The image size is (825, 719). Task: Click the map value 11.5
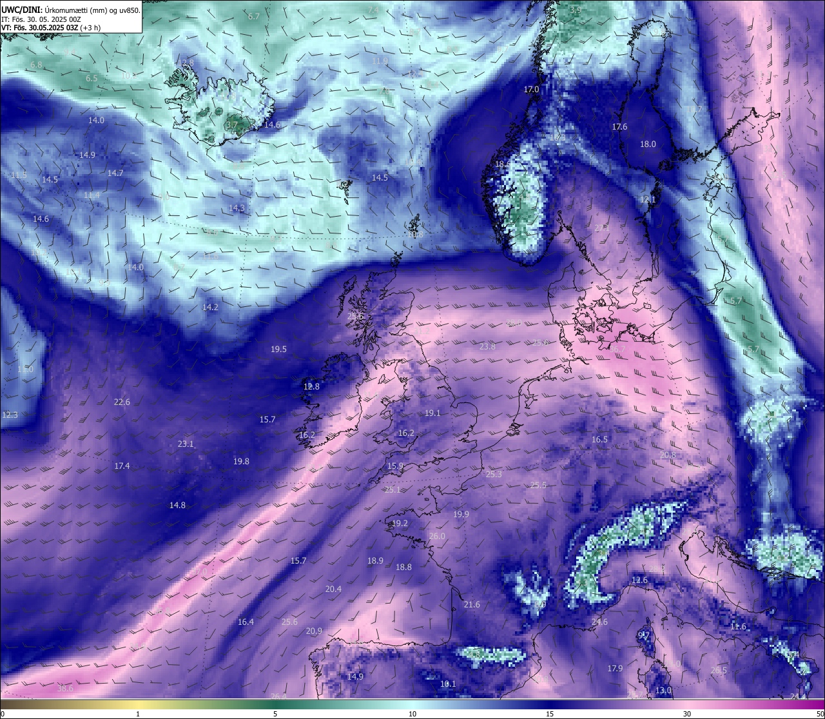[x=19, y=175]
